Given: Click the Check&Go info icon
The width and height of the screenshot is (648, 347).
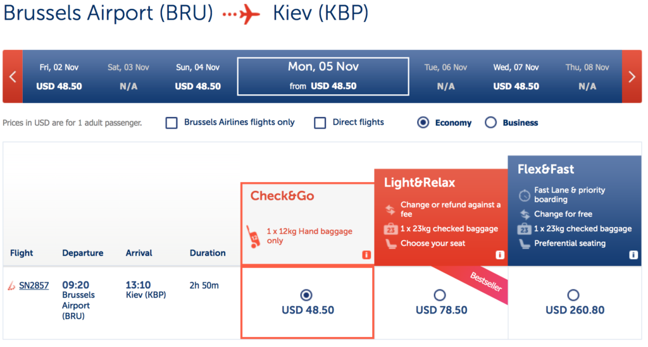Looking at the screenshot, I should tap(366, 255).
